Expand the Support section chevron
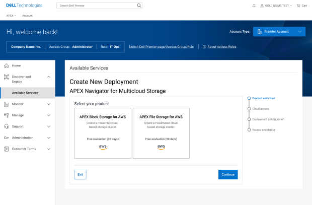The image size is (312, 205). pos(49,126)
